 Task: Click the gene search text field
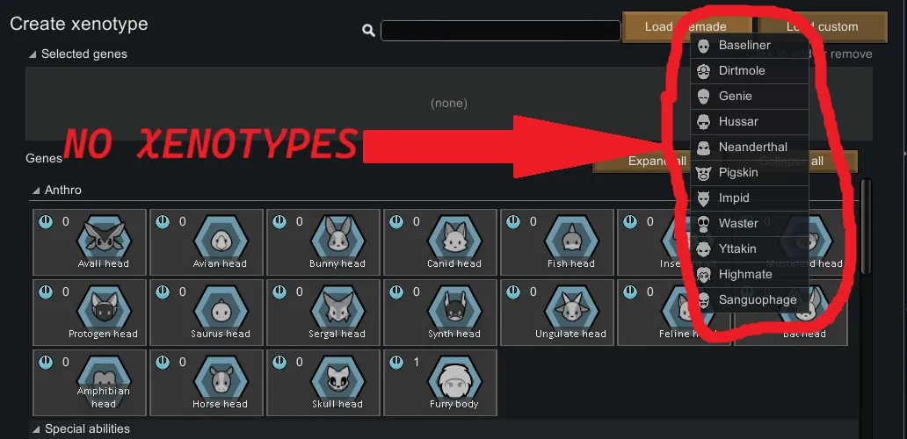[x=501, y=31]
